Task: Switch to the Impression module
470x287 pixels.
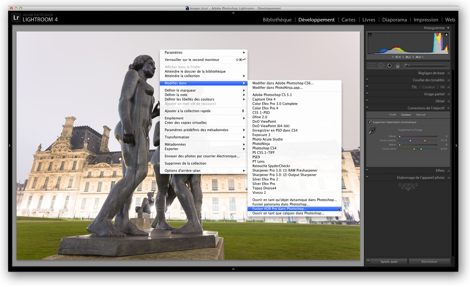Action: (x=426, y=20)
